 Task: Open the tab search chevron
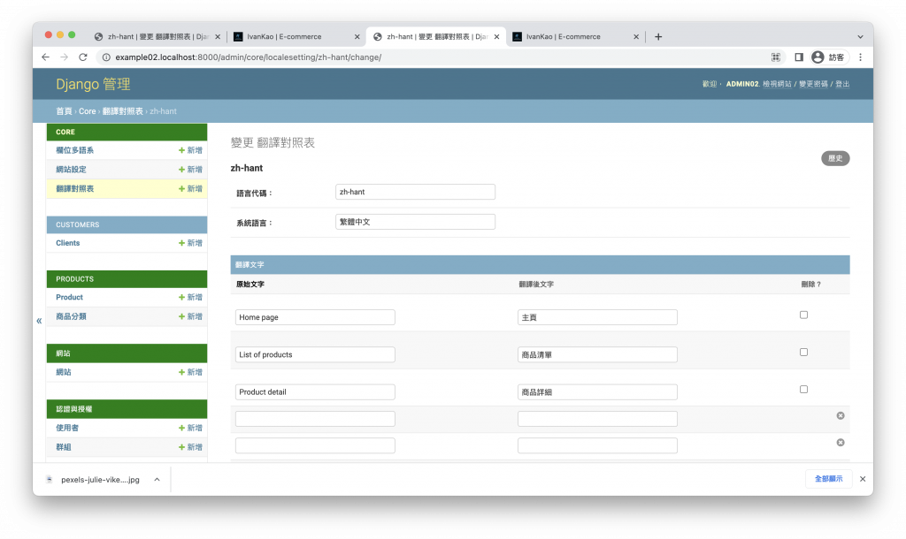[860, 36]
